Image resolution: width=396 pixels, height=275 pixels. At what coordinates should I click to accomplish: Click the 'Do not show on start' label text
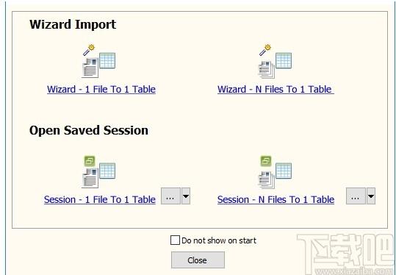[219, 240]
